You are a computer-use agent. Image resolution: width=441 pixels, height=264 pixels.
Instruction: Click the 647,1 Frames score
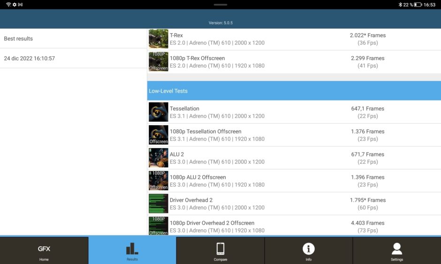coord(368,109)
